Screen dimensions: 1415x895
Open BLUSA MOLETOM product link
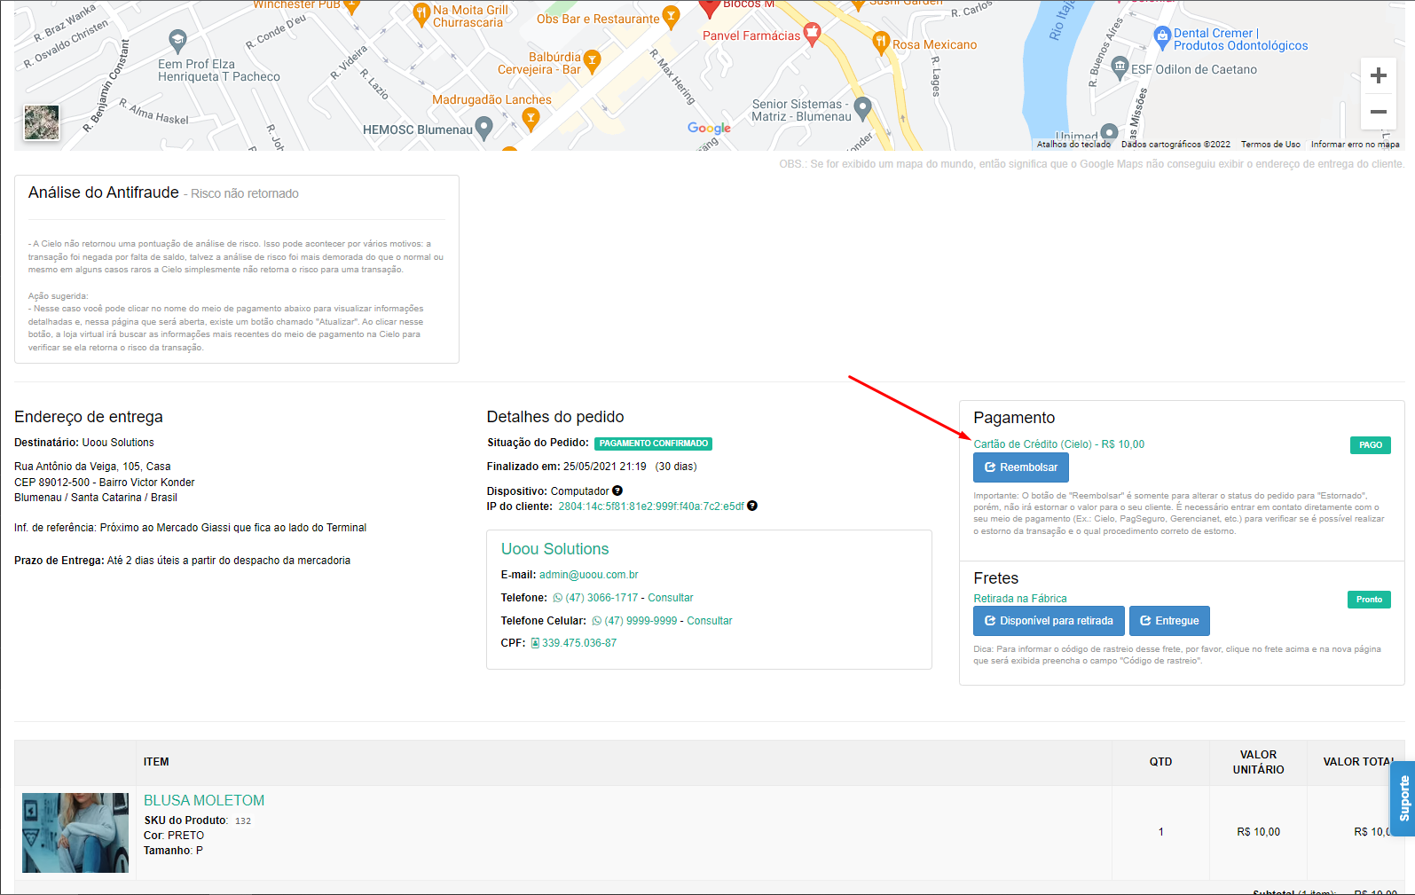point(204,800)
